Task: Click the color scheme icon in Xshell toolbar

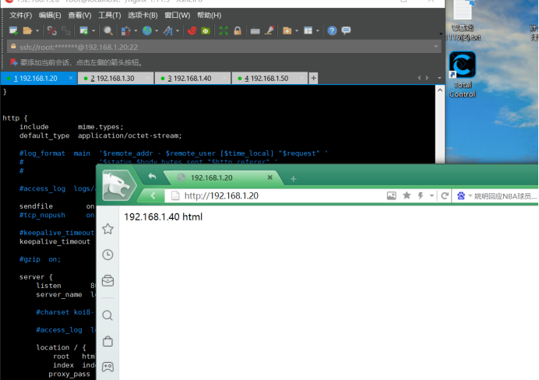Action: click(126, 31)
